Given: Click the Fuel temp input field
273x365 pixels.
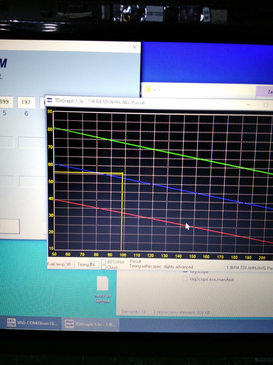Looking at the screenshot, I should click(x=70, y=264).
